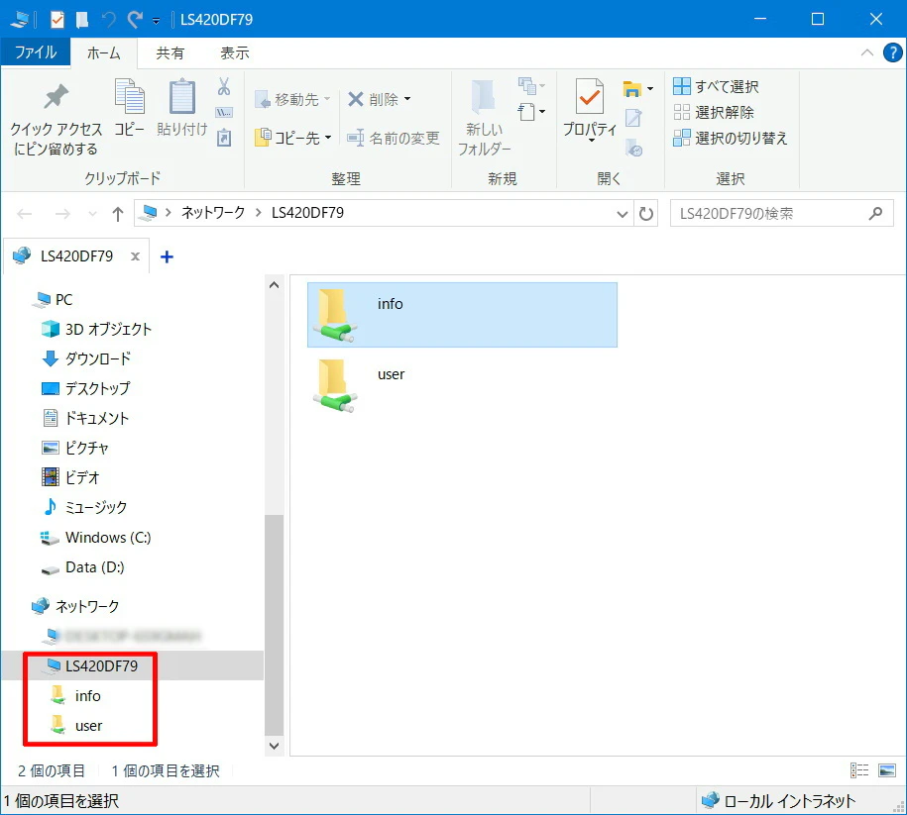The width and height of the screenshot is (907, 815).
Task: Expand the address bar history dropdown
Action: [623, 215]
